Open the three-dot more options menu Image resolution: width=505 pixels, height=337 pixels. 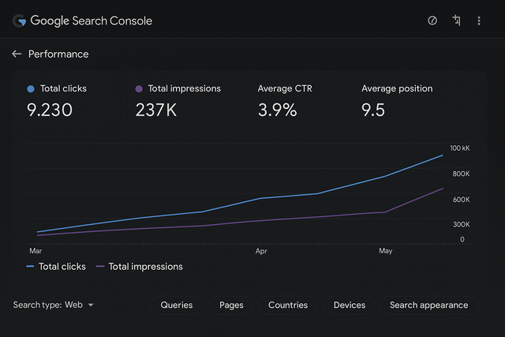(x=479, y=21)
